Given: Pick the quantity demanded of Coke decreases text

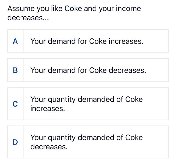Looking at the screenshot, I should click(86, 142).
